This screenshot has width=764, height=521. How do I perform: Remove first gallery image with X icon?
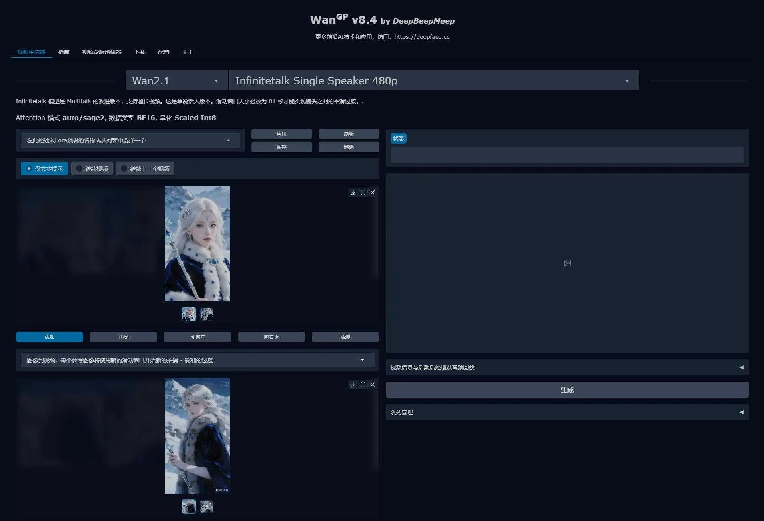coord(373,192)
